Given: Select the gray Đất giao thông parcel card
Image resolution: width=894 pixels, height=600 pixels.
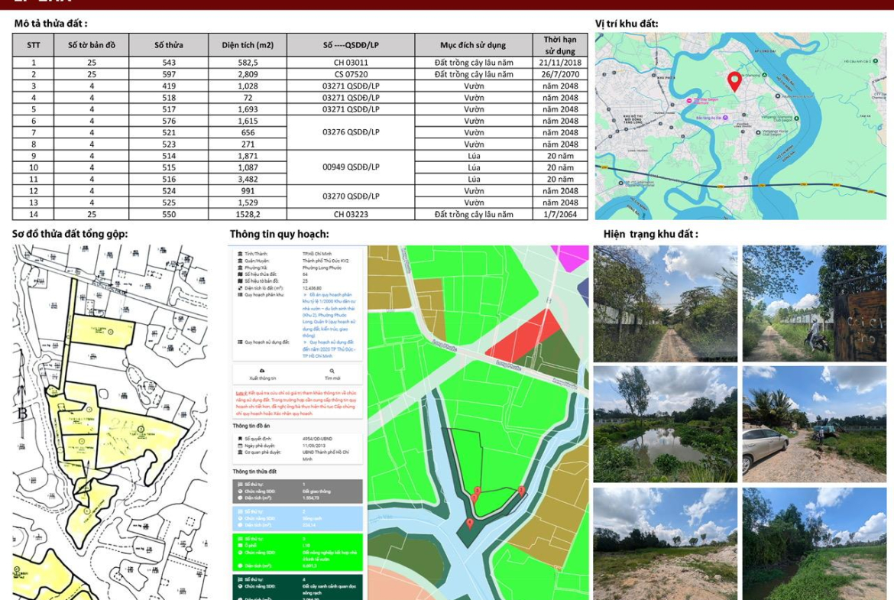Looking at the screenshot, I should tap(297, 491).
